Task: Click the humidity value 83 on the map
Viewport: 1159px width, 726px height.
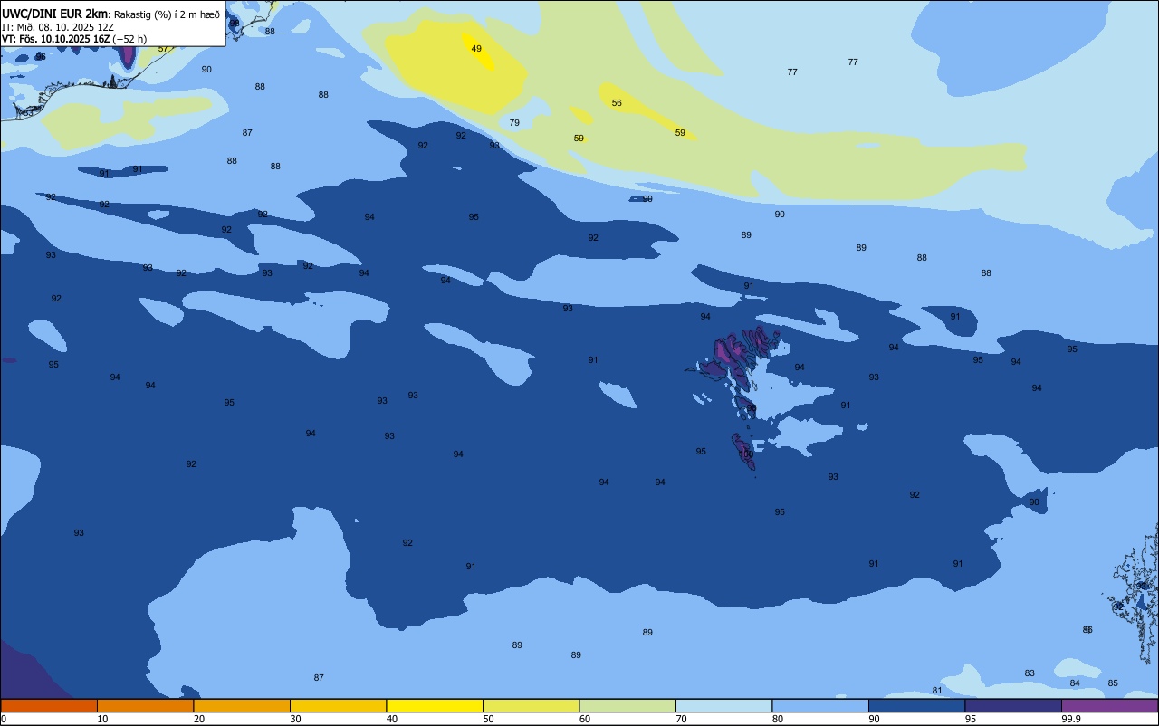Action: tap(1030, 673)
